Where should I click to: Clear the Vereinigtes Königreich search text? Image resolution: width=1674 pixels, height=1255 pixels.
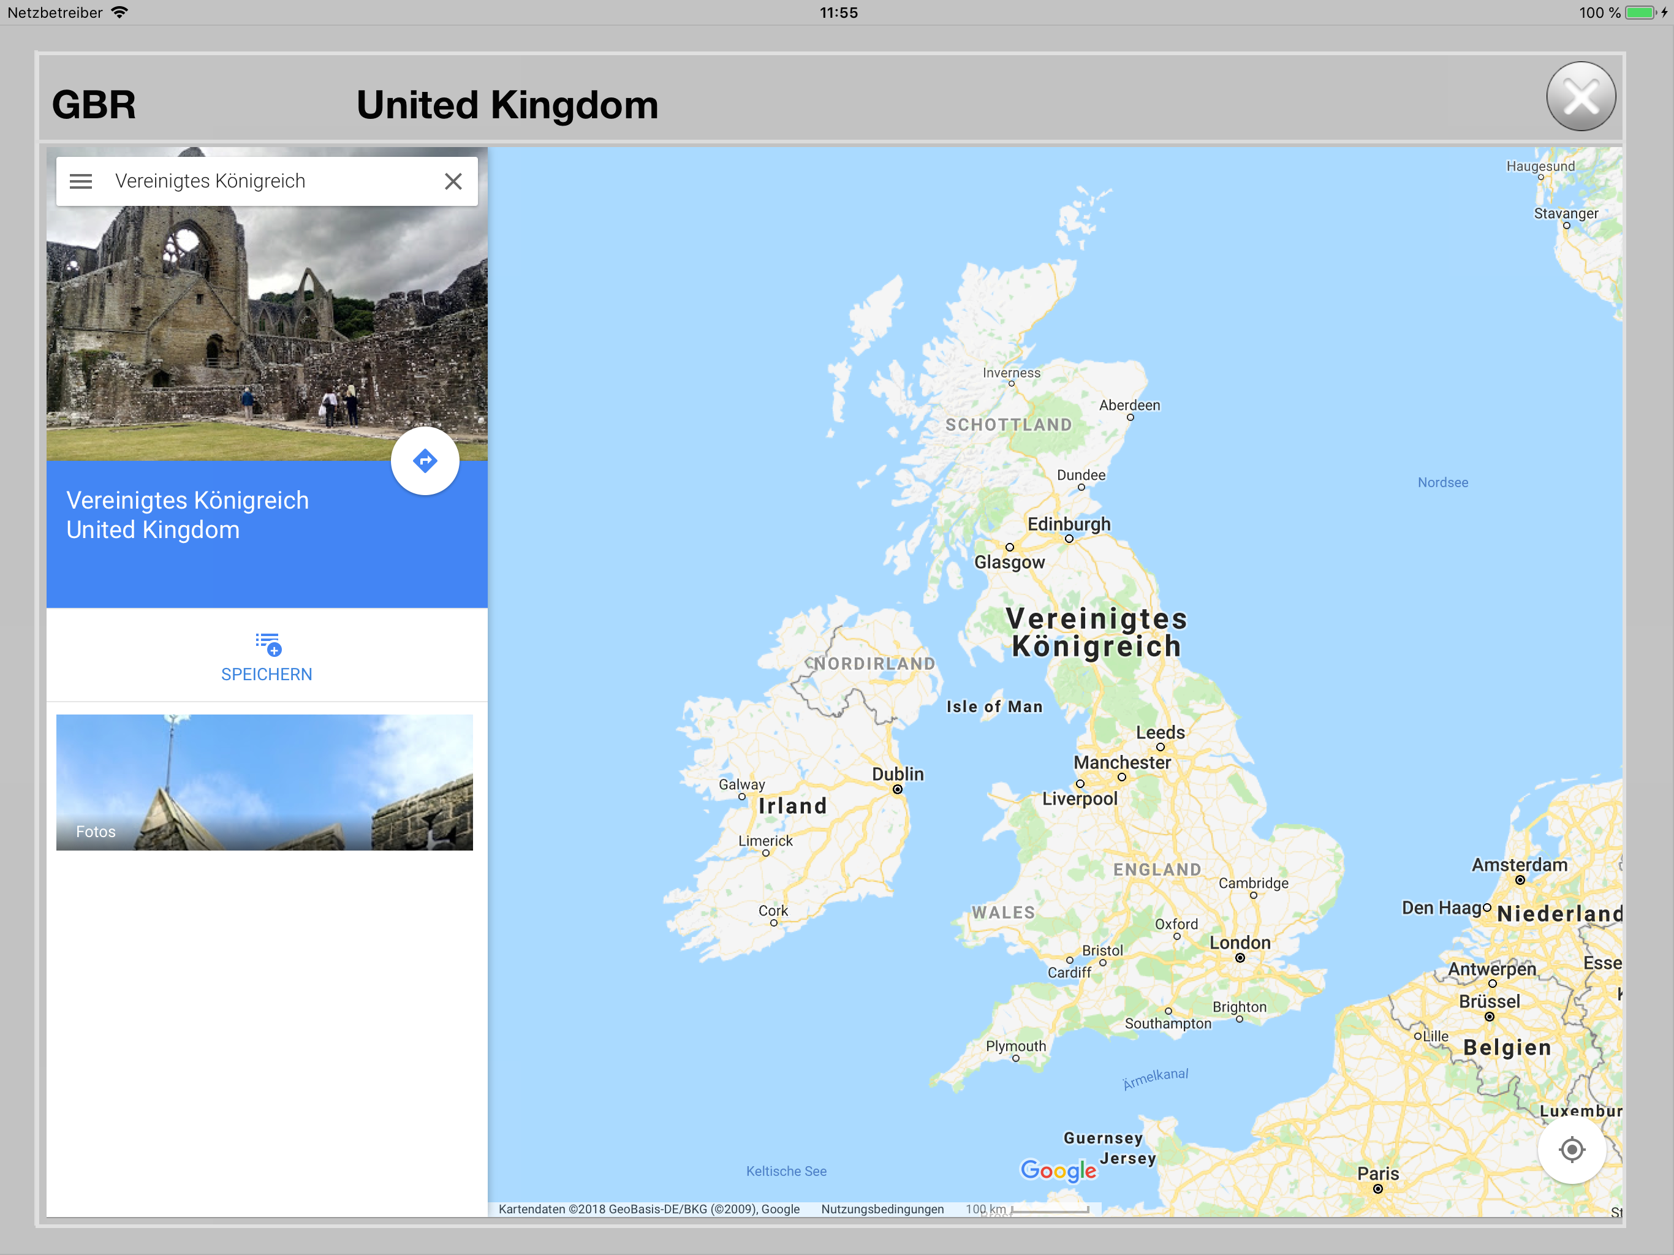coord(453,181)
